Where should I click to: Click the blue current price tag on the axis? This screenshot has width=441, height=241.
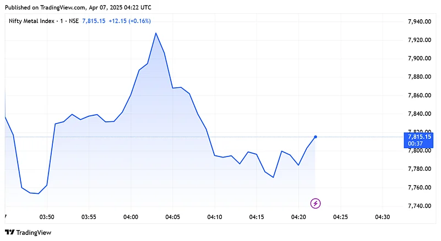pos(419,136)
